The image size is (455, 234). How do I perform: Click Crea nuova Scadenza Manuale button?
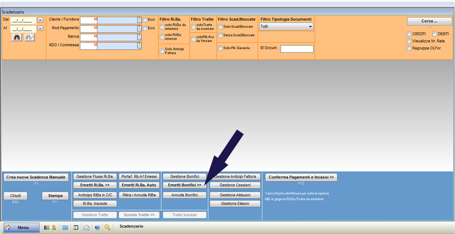tap(36, 177)
